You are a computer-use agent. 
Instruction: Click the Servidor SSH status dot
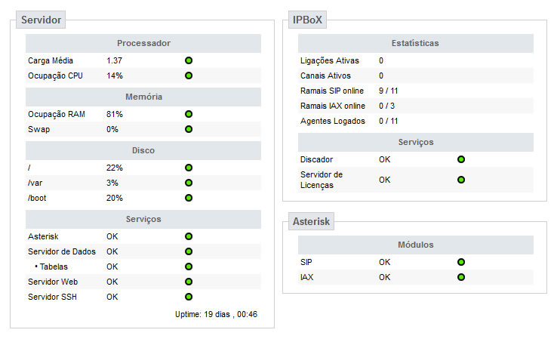point(189,297)
